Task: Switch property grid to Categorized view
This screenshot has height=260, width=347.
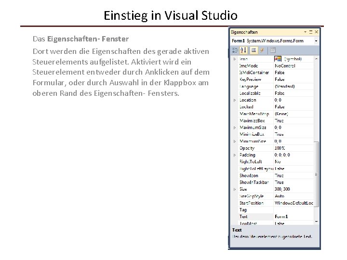Action: 235,51
